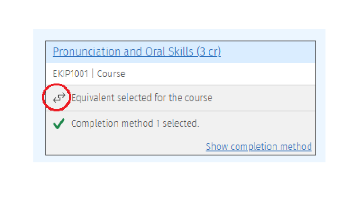Click the '(3 cr)' credits in the title

(x=209, y=52)
